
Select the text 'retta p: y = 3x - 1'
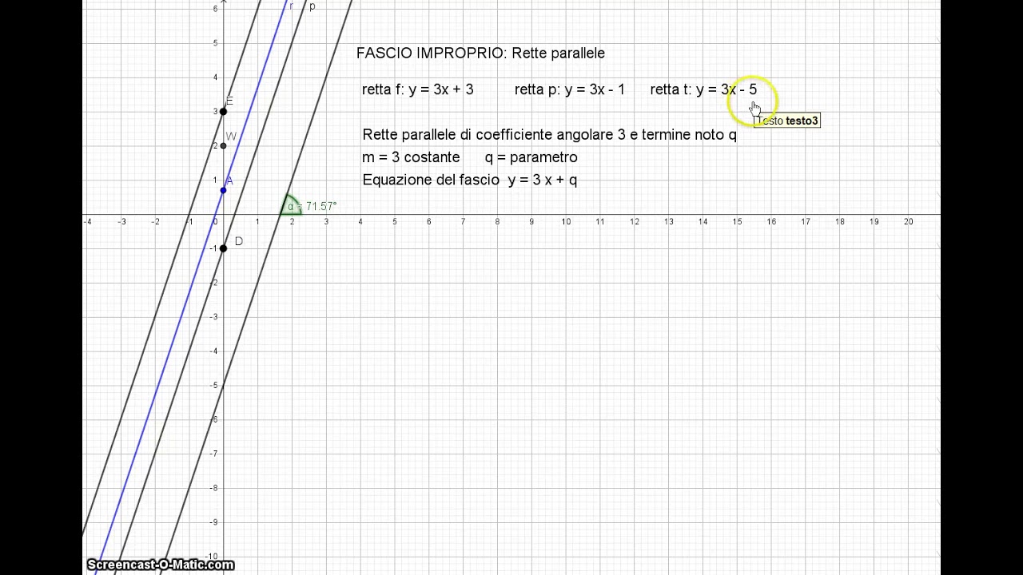570,89
